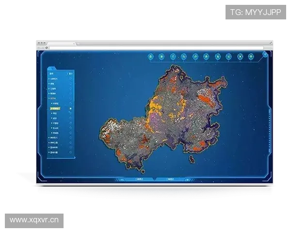Switch to the right mode tab in the bottom bar
The width and height of the screenshot is (291, 233).
pos(170,179)
